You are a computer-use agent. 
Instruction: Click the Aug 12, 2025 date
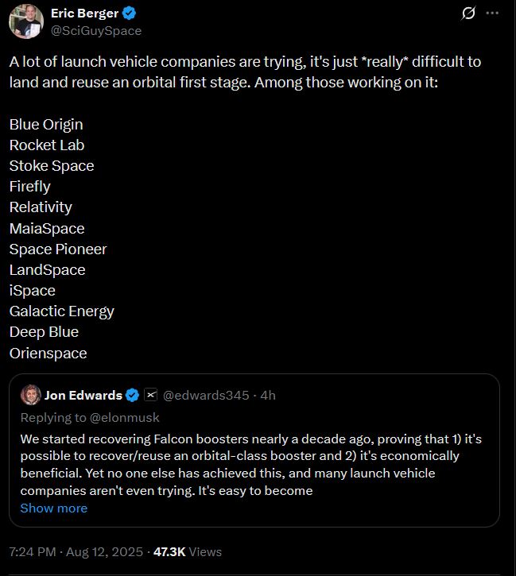(x=107, y=551)
